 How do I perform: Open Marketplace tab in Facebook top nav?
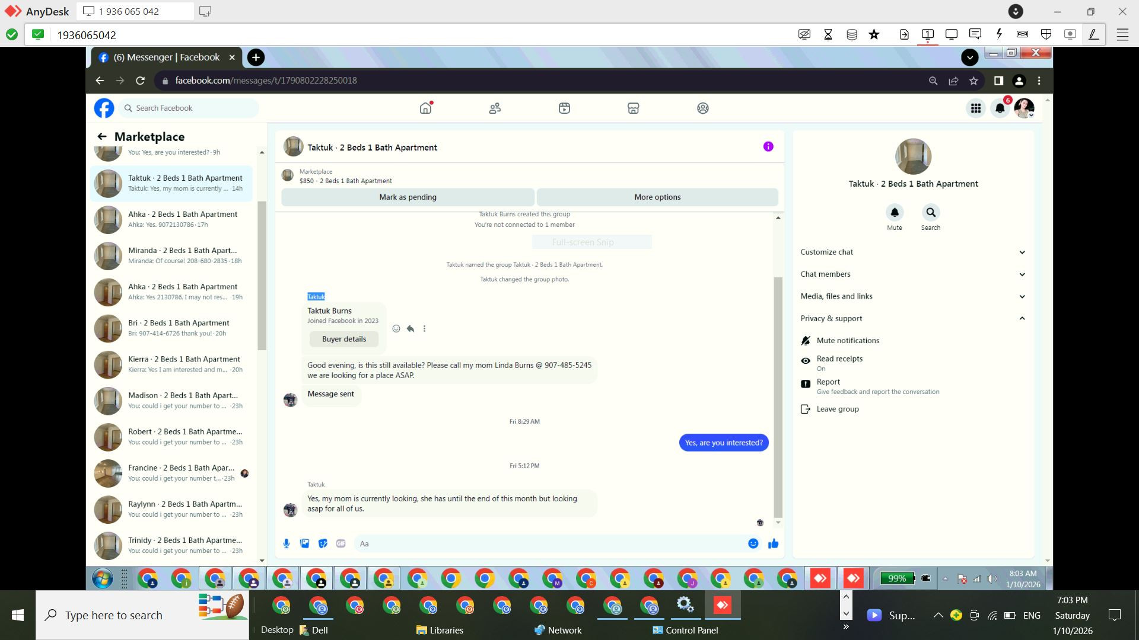633,108
